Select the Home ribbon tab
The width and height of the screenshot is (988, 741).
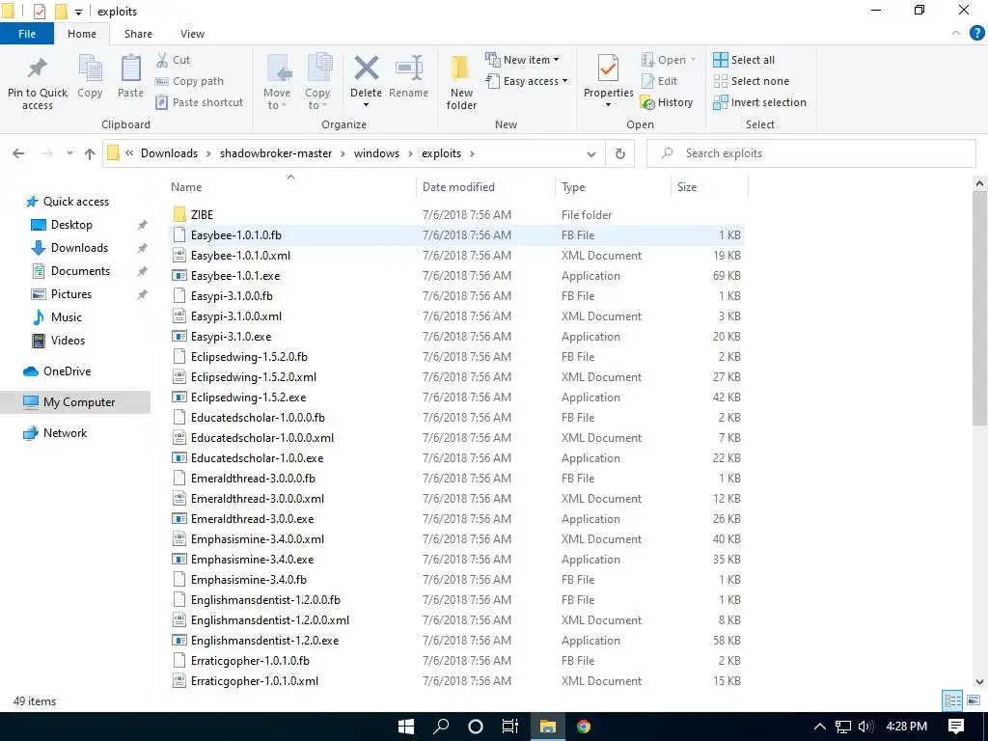(x=82, y=34)
